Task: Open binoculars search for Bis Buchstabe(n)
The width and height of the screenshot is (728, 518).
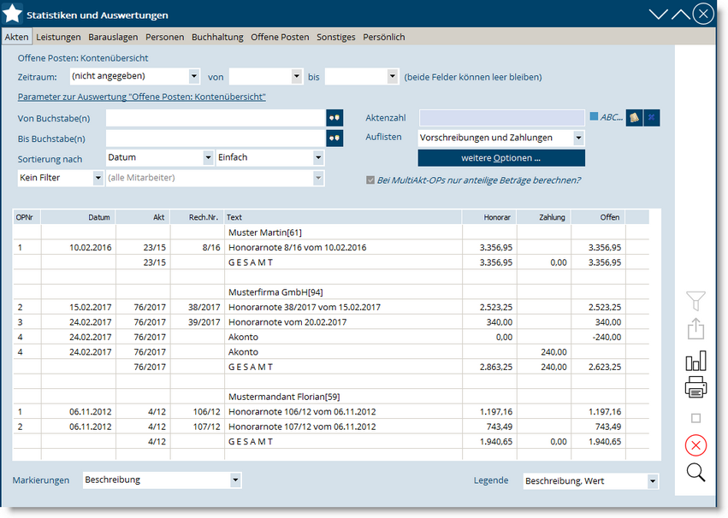Action: click(334, 138)
